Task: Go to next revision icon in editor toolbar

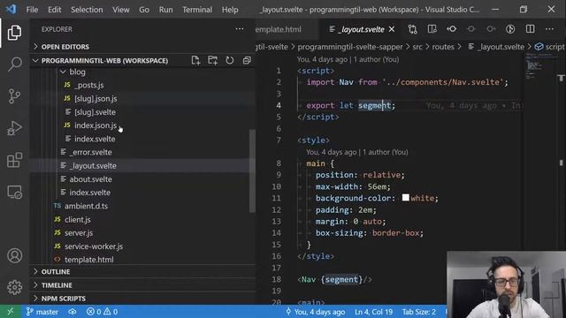Action: coord(491,29)
